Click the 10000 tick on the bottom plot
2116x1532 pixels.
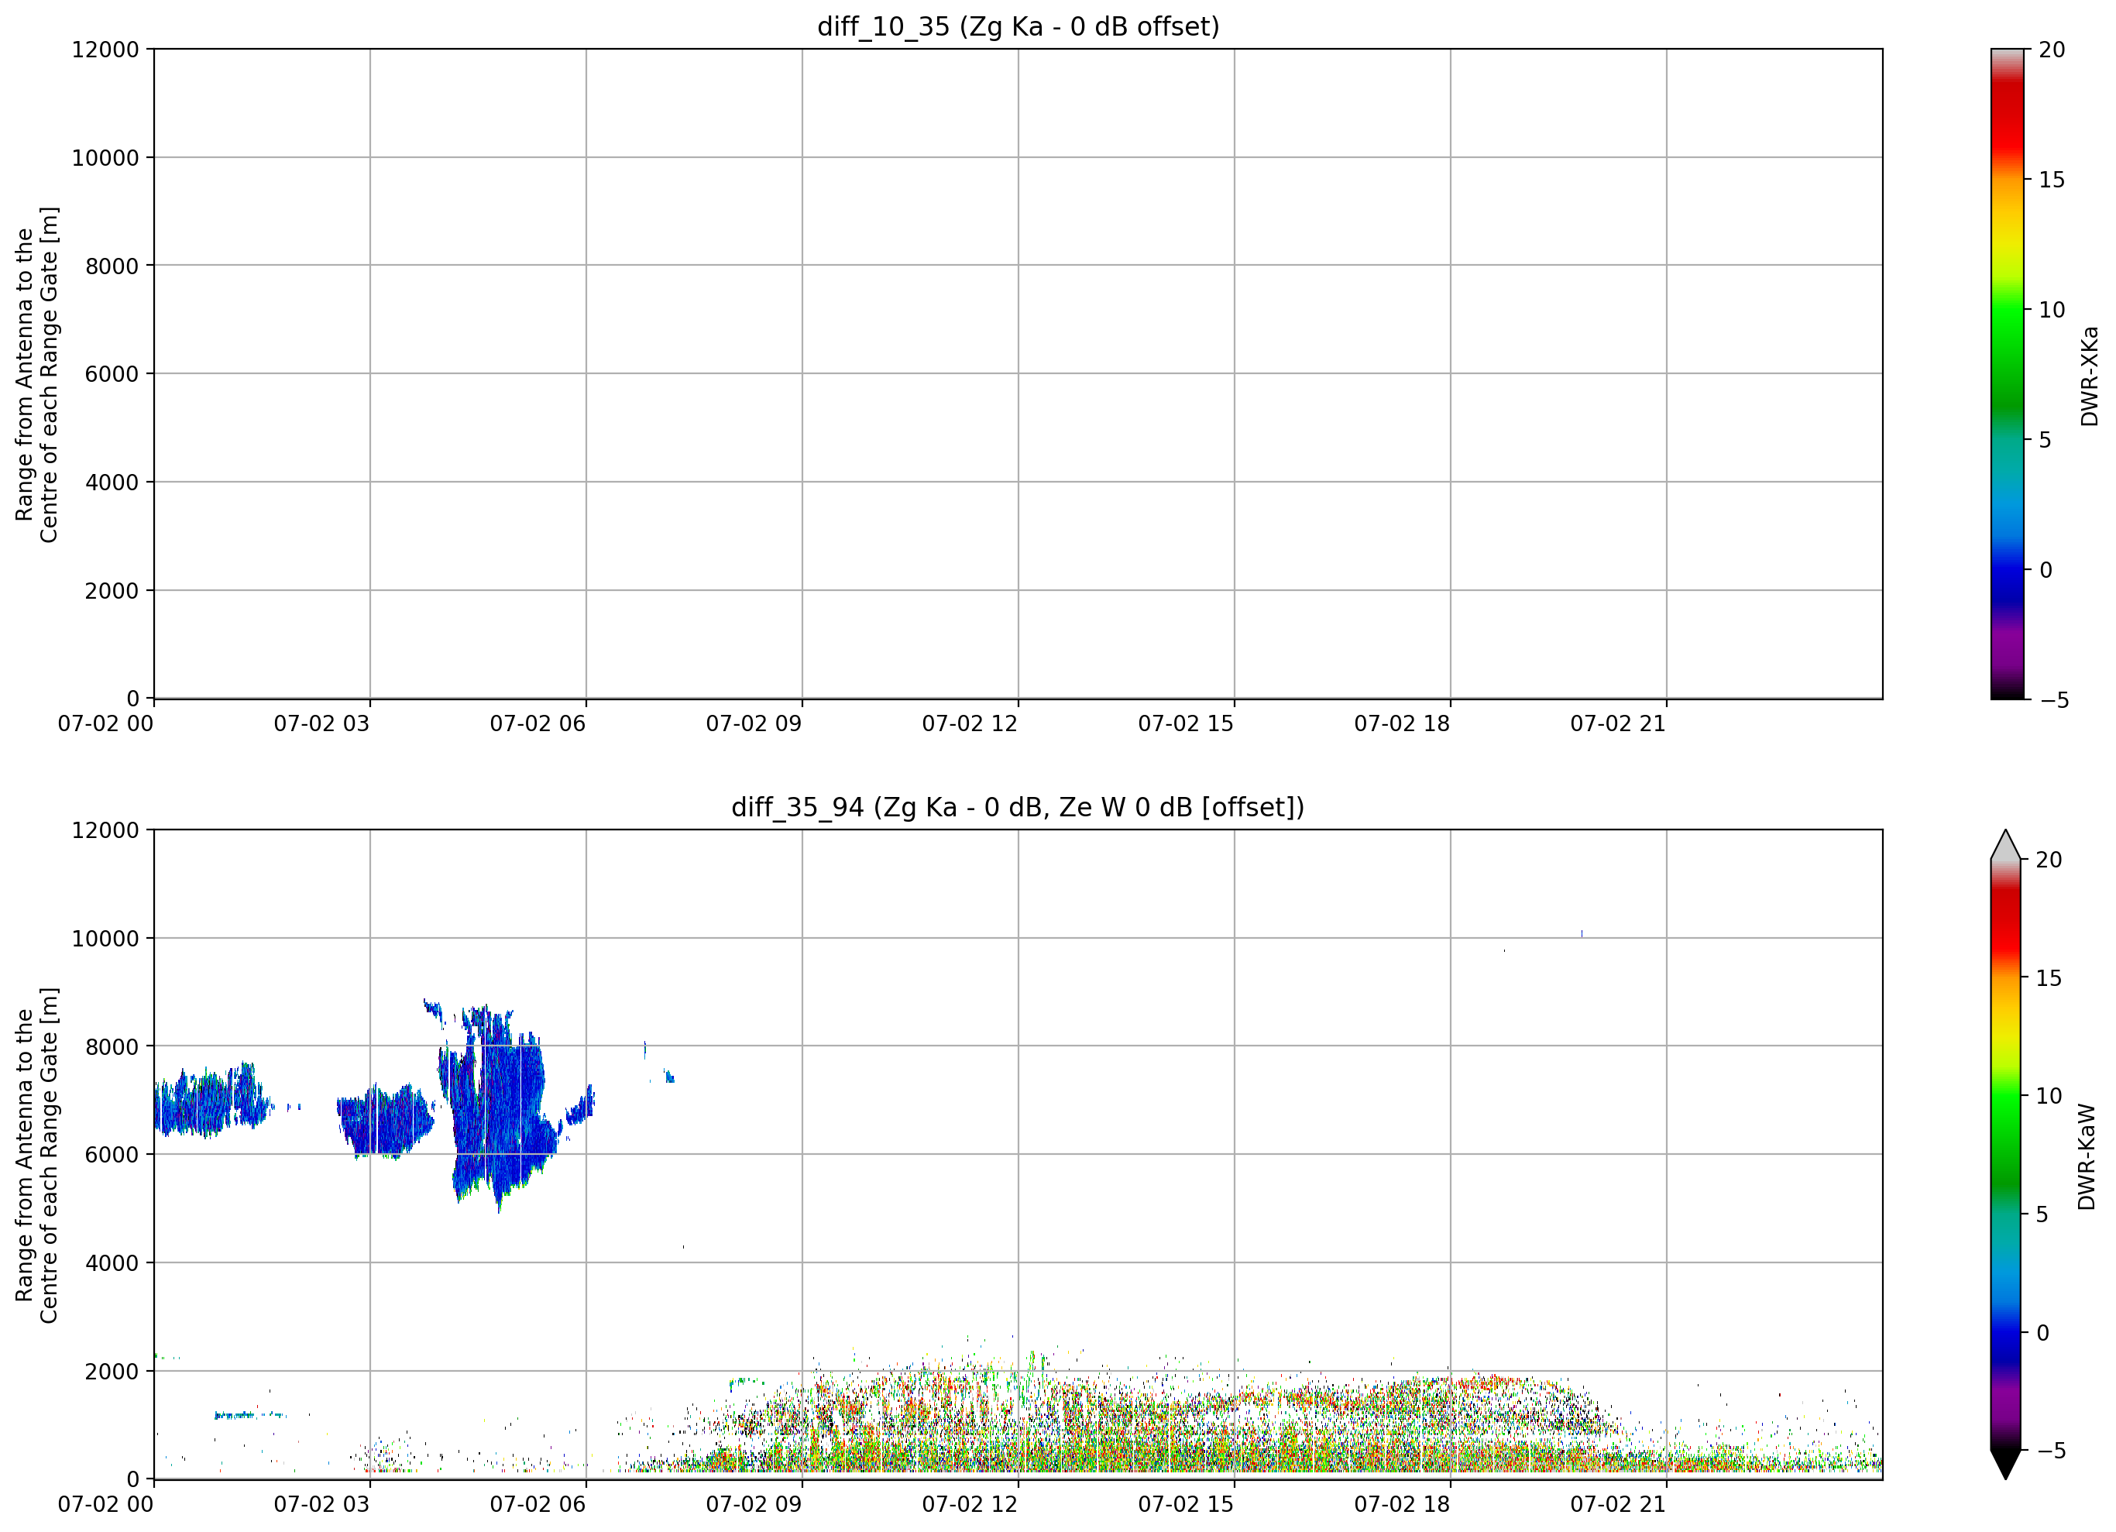(x=105, y=939)
